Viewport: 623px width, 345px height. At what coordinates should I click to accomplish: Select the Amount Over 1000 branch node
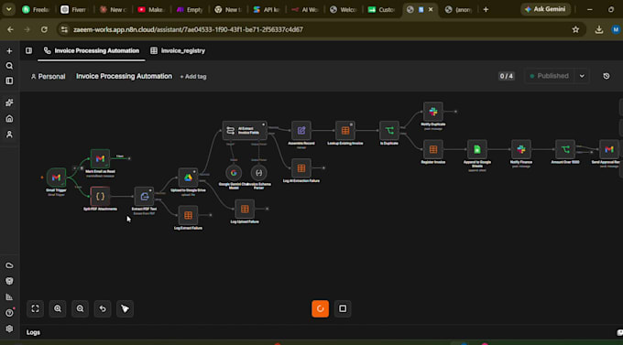pos(565,149)
